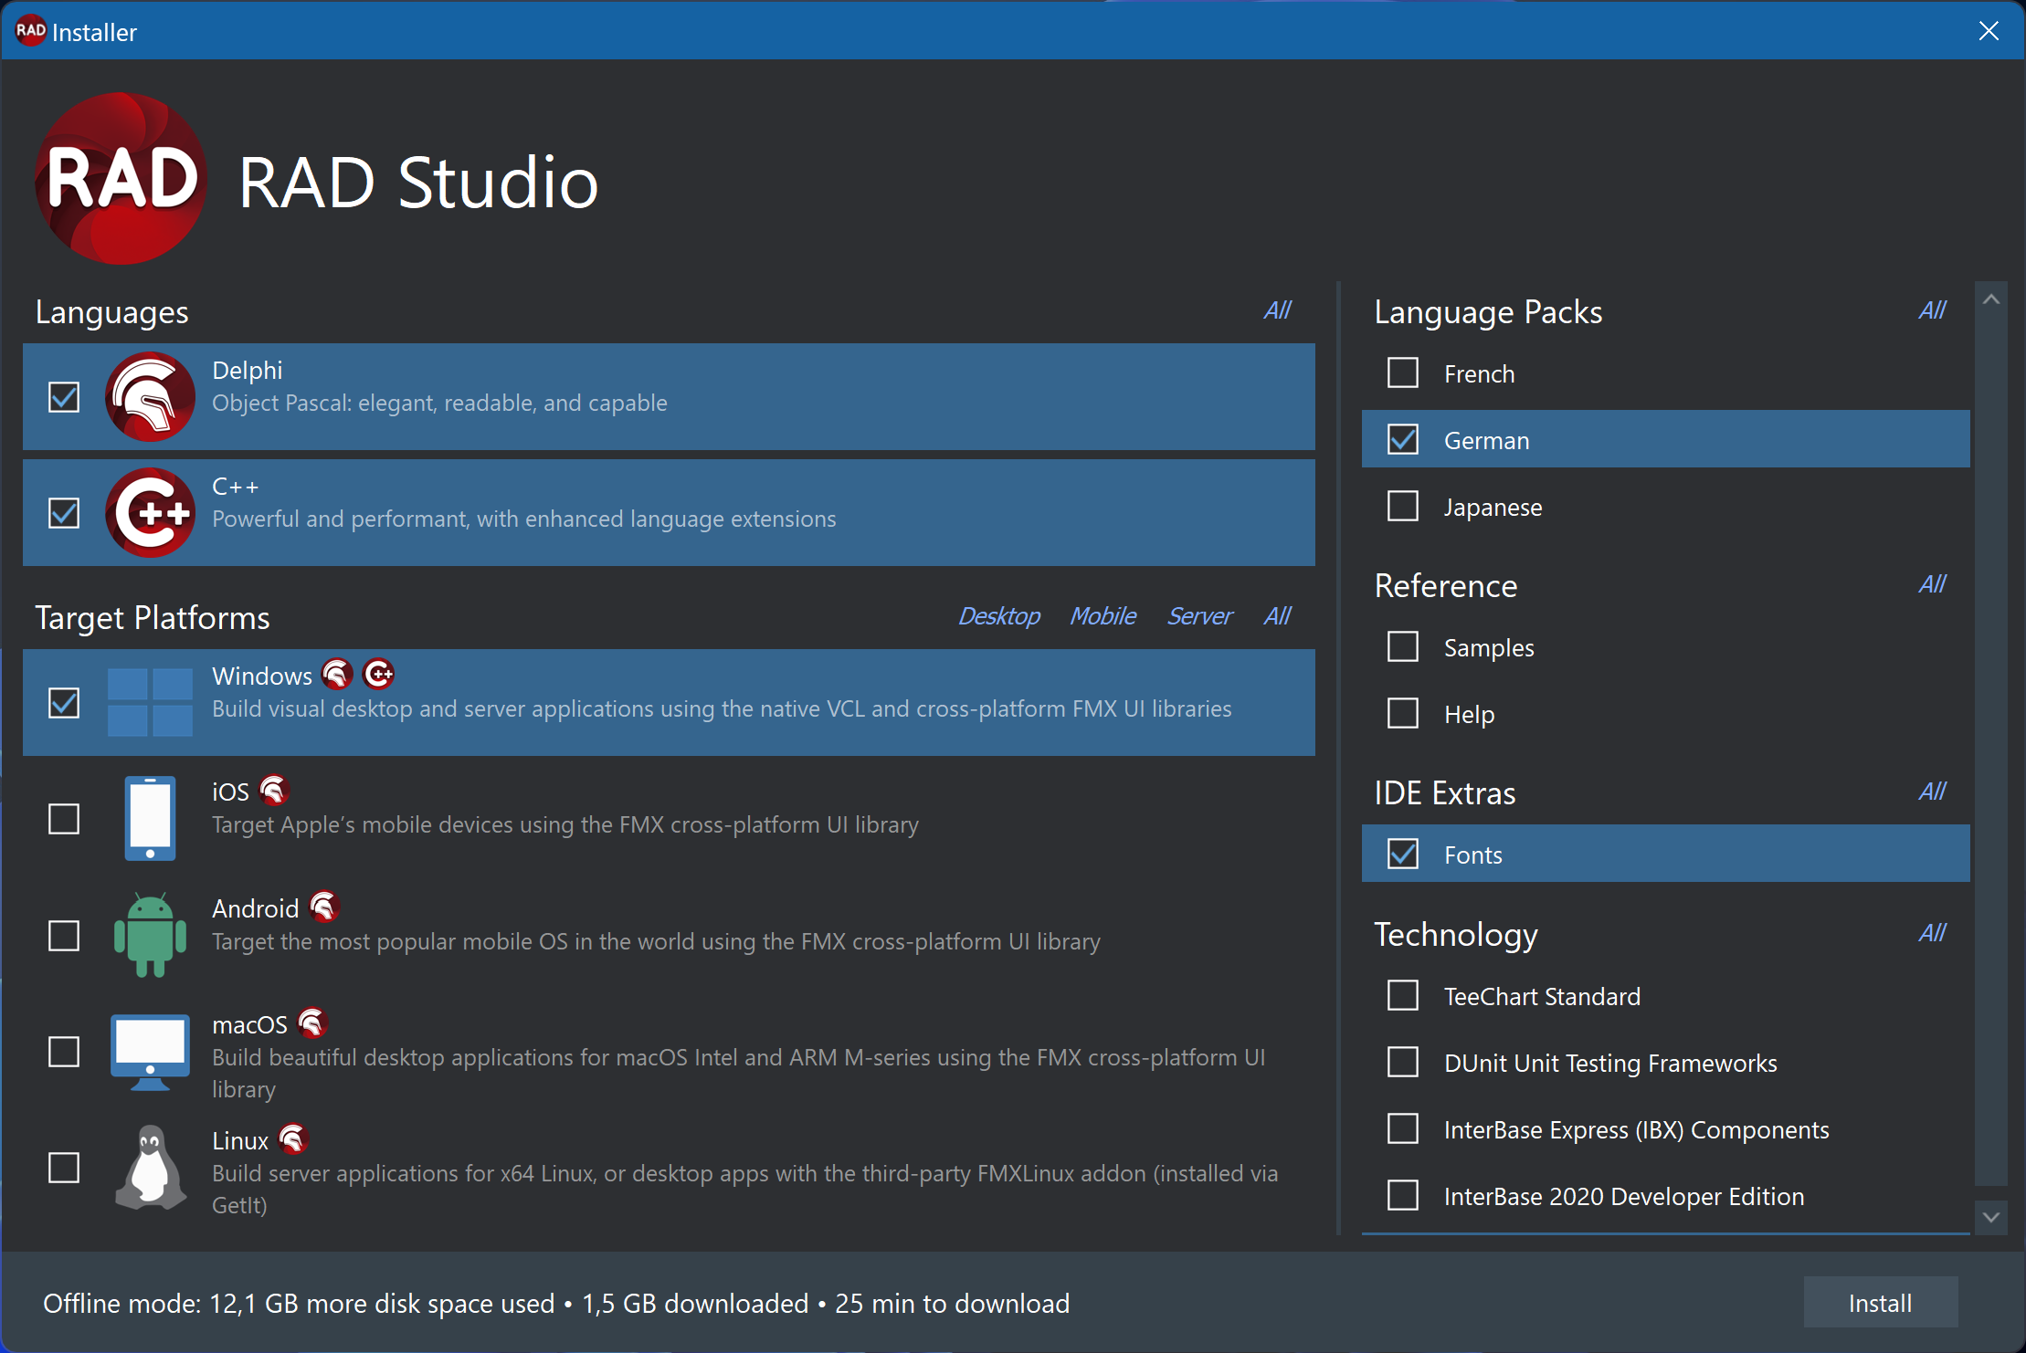Click the Android robot icon
The width and height of the screenshot is (2026, 1353).
[150, 935]
